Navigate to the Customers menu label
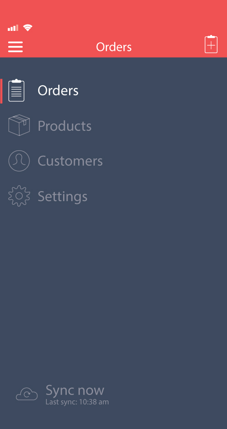Image resolution: width=227 pixels, height=429 pixels. (x=70, y=161)
